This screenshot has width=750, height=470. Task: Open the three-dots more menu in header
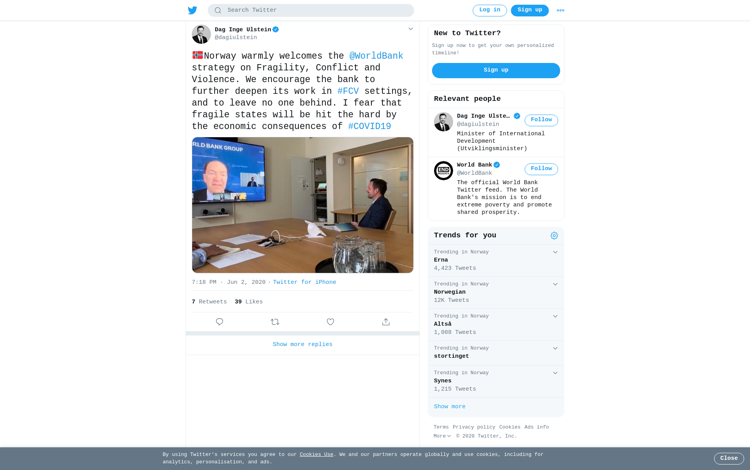560,11
